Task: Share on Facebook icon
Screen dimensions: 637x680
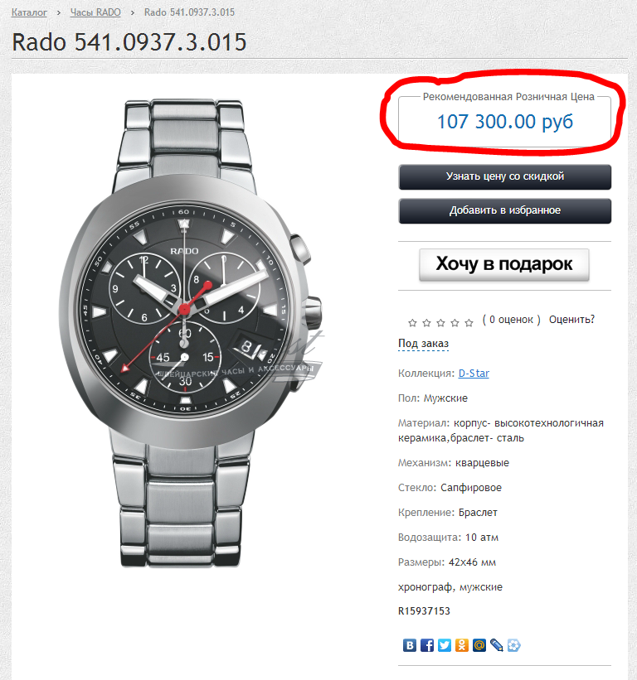Action: tap(427, 645)
